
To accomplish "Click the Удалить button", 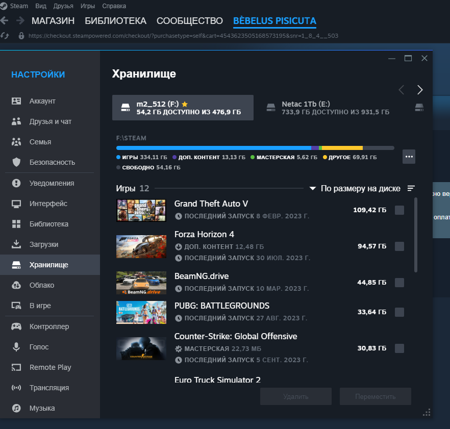I will 296,396.
